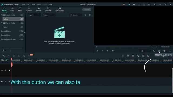Click the timeline Edit adjust sliders icon

tap(24, 56)
